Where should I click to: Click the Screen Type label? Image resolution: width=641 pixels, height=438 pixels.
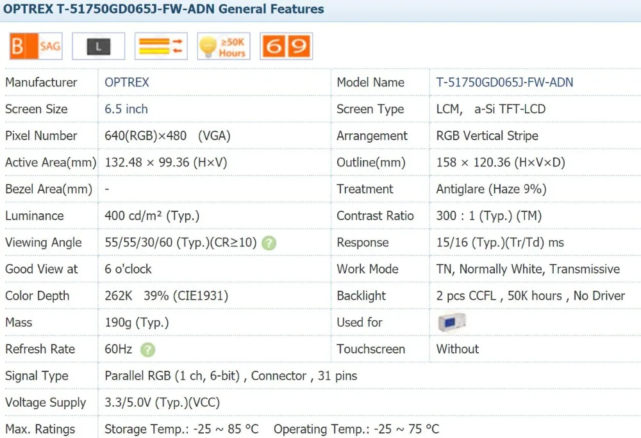(370, 109)
